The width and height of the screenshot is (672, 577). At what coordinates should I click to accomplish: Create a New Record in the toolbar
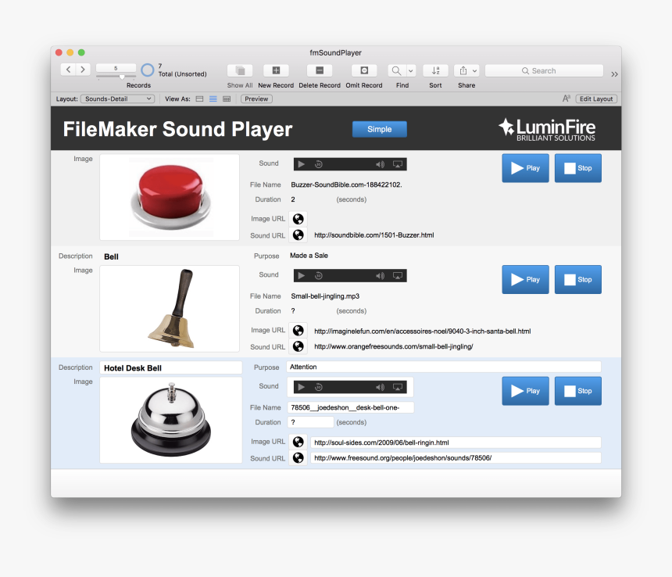tap(276, 72)
